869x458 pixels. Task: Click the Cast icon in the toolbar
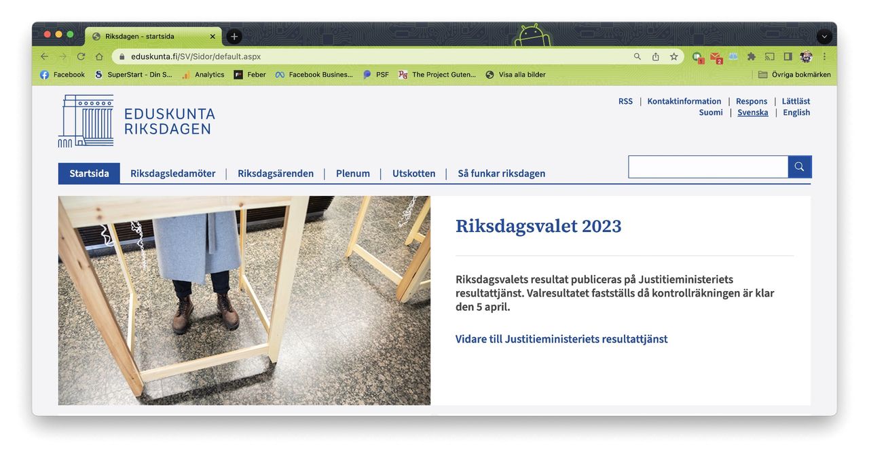tap(769, 56)
